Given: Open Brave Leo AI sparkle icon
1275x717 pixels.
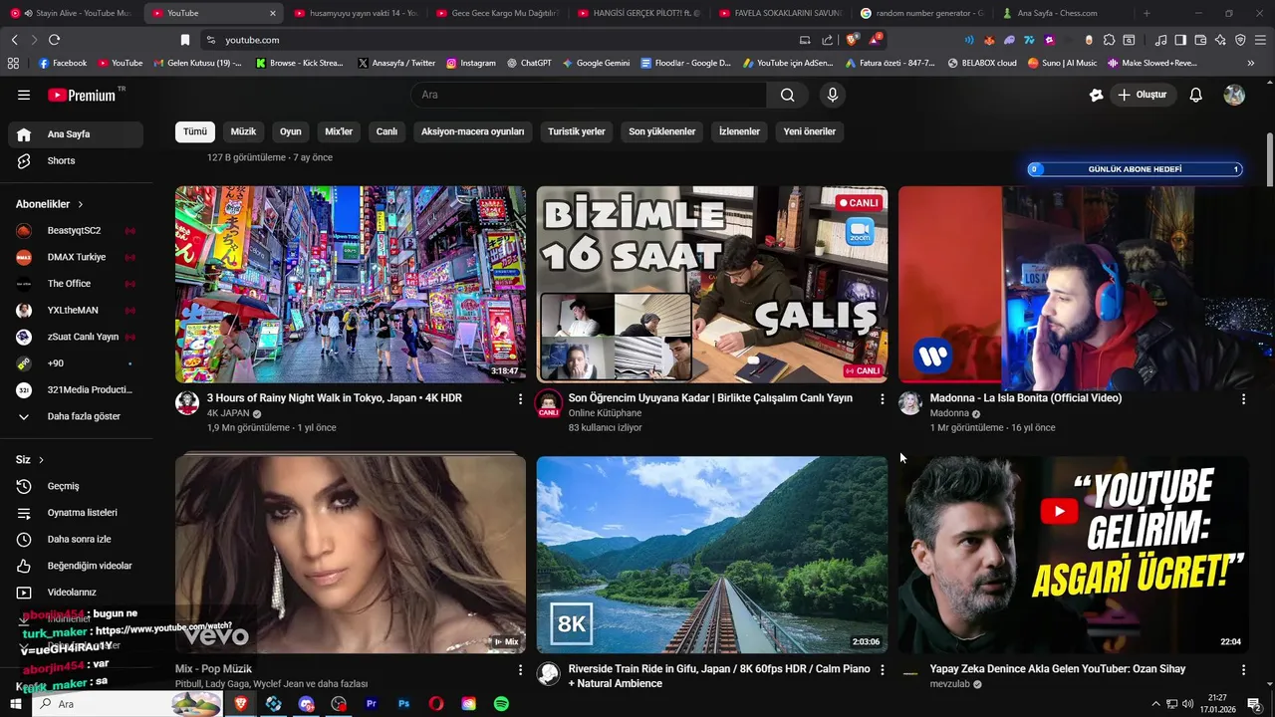Looking at the screenshot, I should [1220, 40].
